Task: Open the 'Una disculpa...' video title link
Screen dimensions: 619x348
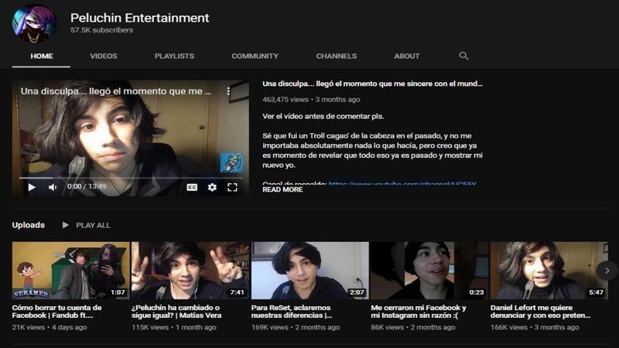Action: [372, 84]
